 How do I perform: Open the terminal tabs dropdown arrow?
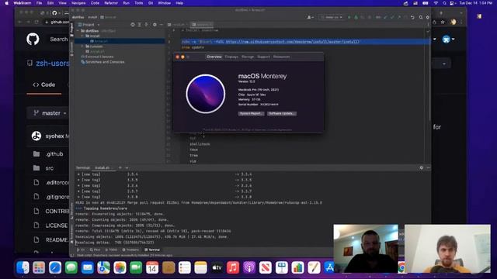[x=127, y=167]
